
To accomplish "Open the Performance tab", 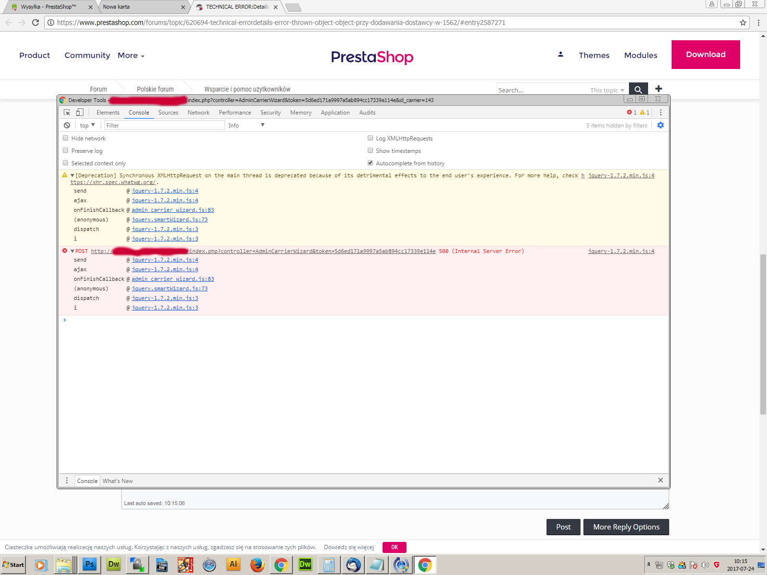I will [x=235, y=113].
